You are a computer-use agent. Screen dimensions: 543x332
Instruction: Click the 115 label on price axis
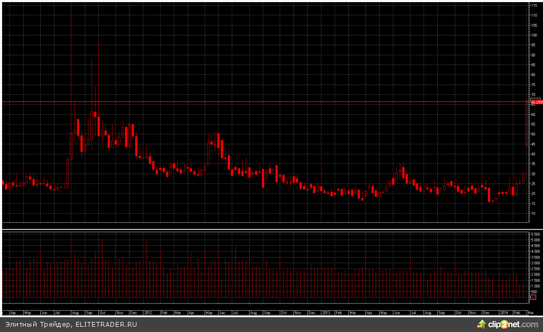click(x=534, y=5)
